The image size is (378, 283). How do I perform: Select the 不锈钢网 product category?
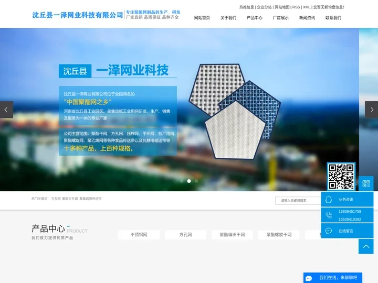point(139,235)
